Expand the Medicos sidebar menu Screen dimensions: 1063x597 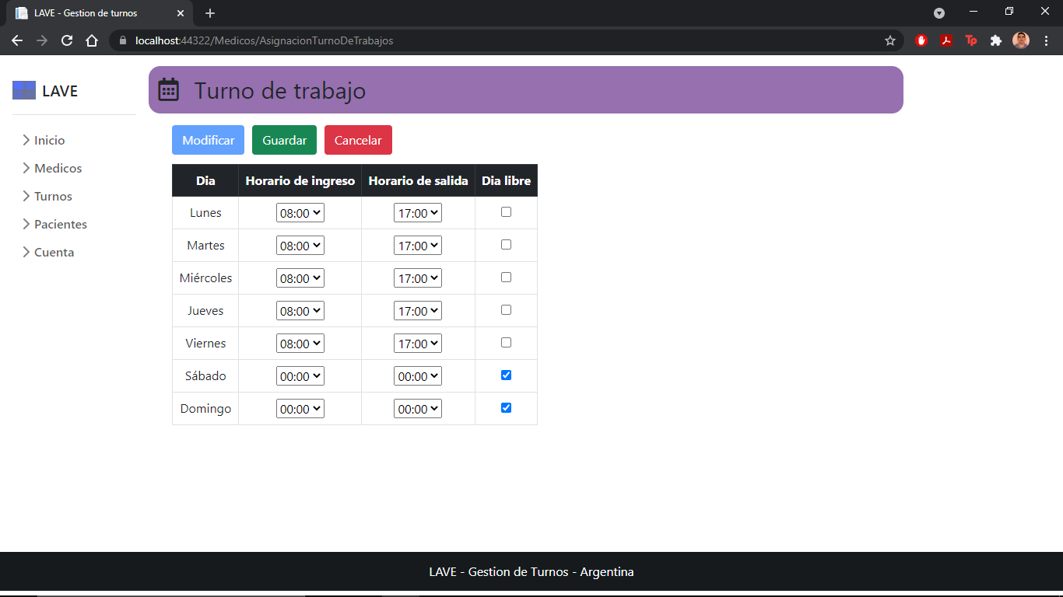pos(57,169)
